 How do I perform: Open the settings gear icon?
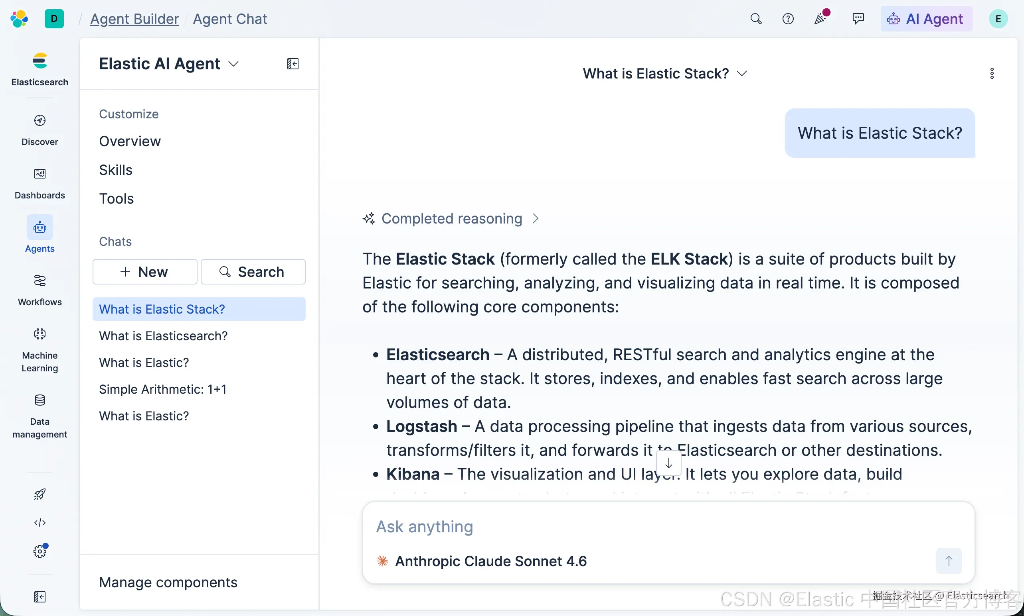click(x=40, y=551)
